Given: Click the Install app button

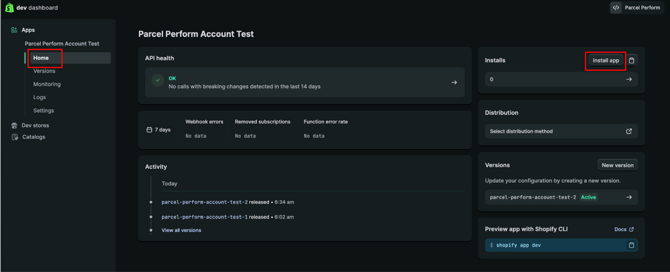Looking at the screenshot, I should 606,60.
